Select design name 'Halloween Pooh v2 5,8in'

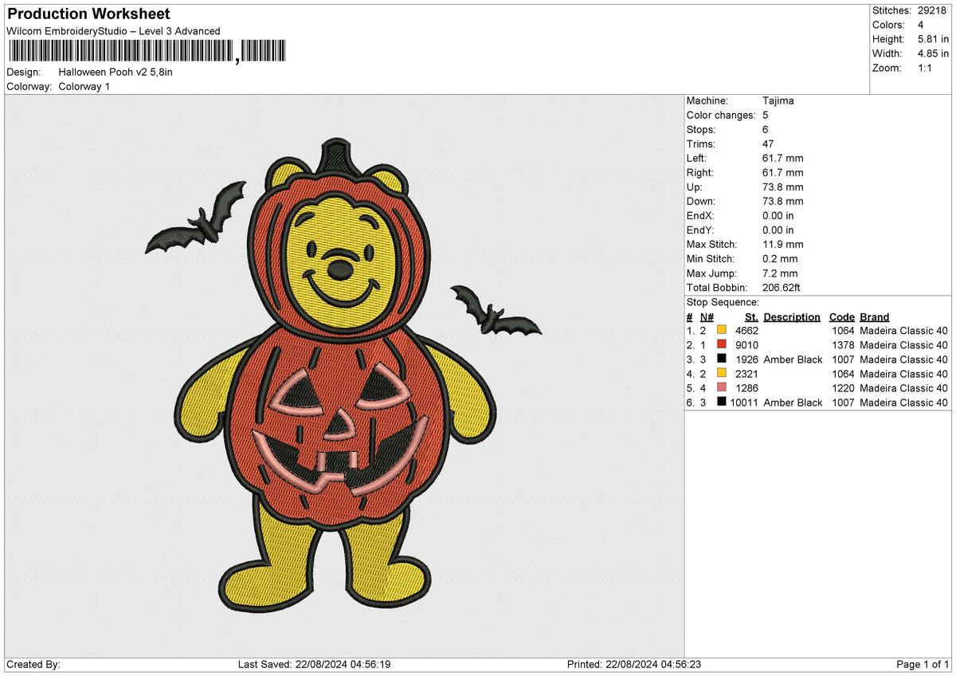click(x=116, y=72)
